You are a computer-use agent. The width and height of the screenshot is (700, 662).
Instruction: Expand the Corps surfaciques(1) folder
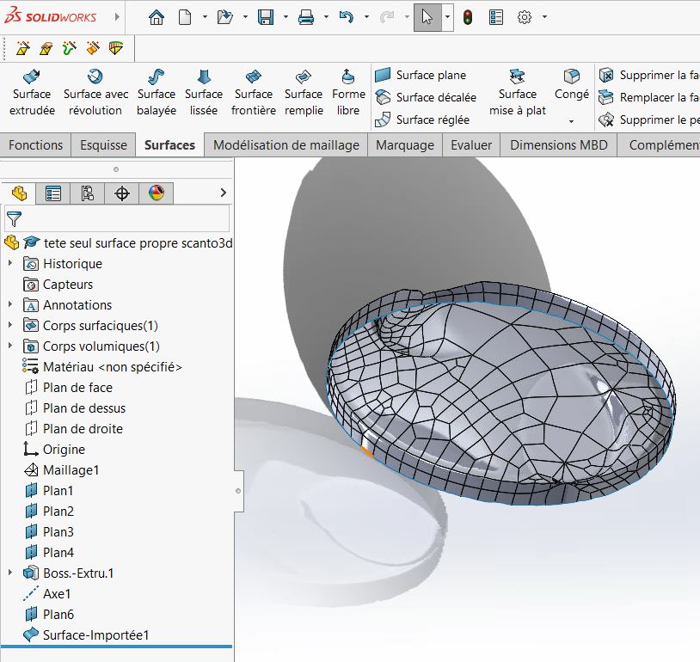[x=10, y=325]
